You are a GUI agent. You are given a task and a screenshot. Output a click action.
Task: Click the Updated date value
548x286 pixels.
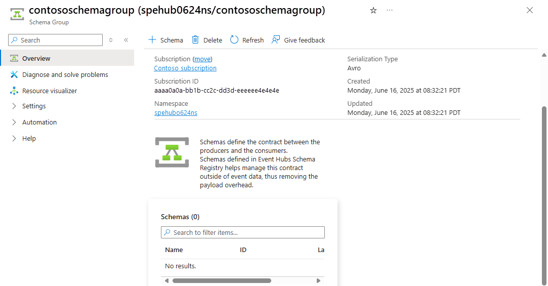(404, 112)
